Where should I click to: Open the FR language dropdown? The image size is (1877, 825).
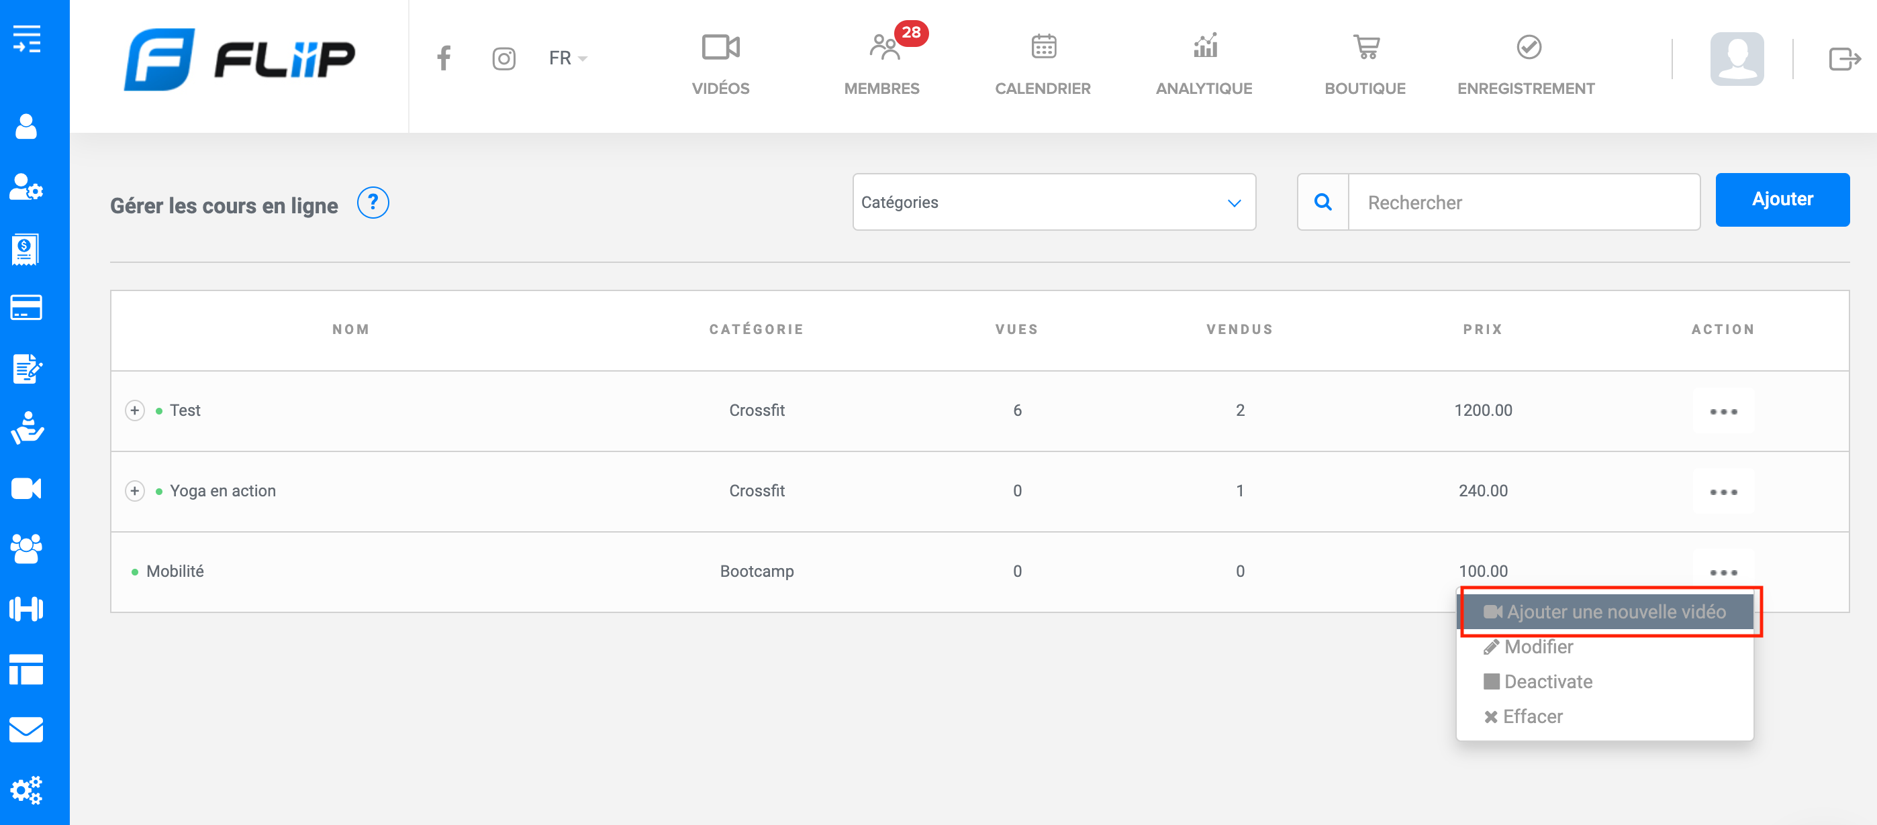[x=567, y=58]
